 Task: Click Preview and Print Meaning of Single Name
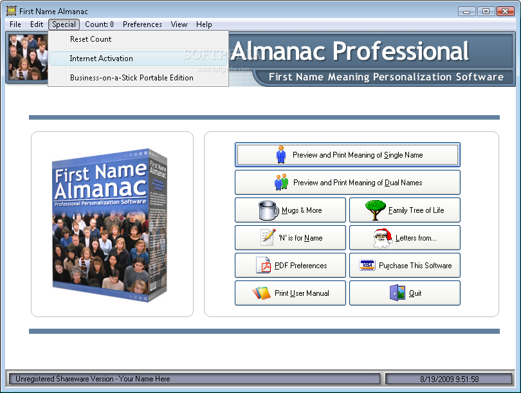(x=347, y=154)
